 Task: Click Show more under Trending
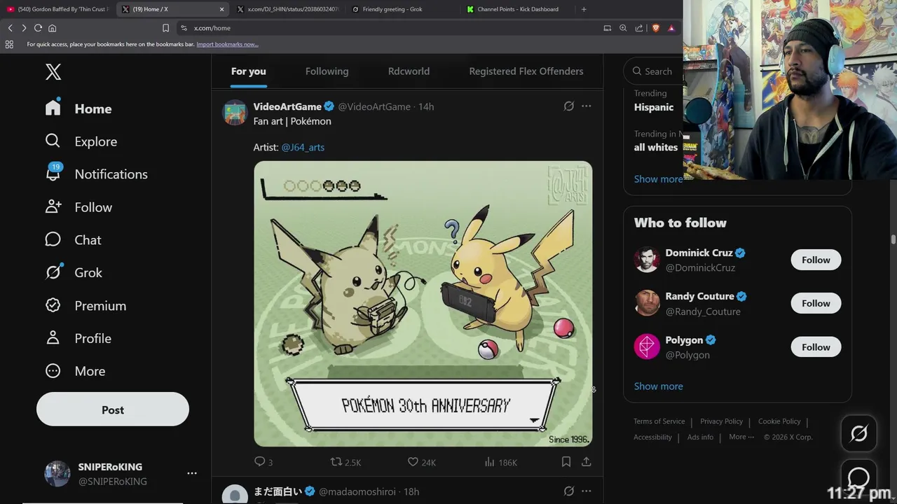click(x=658, y=179)
